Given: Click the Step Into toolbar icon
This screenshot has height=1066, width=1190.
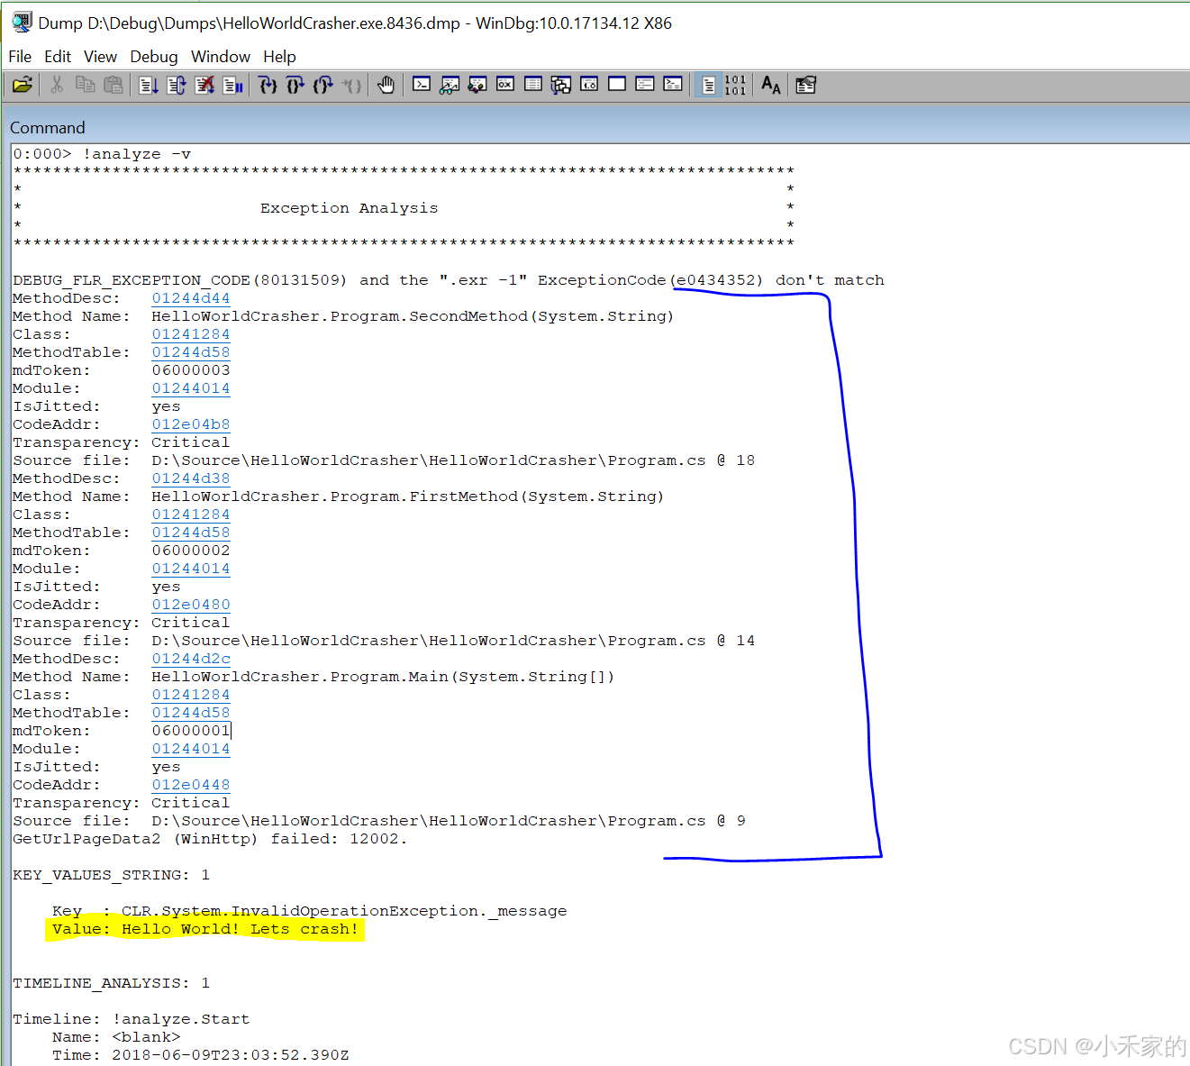Looking at the screenshot, I should [x=268, y=85].
